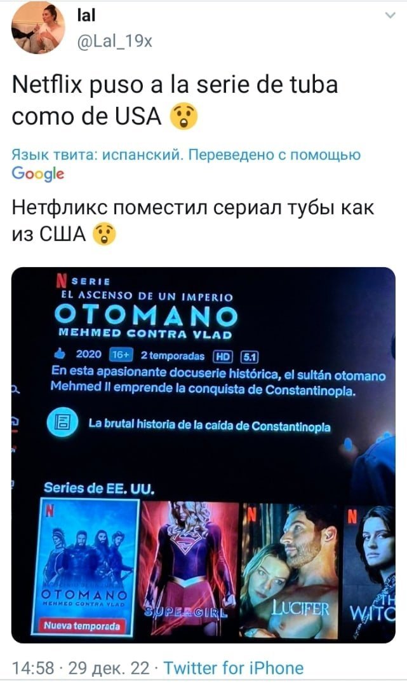Select the Series de EE. UU. row heading
The height and width of the screenshot is (687, 407).
coord(99,488)
